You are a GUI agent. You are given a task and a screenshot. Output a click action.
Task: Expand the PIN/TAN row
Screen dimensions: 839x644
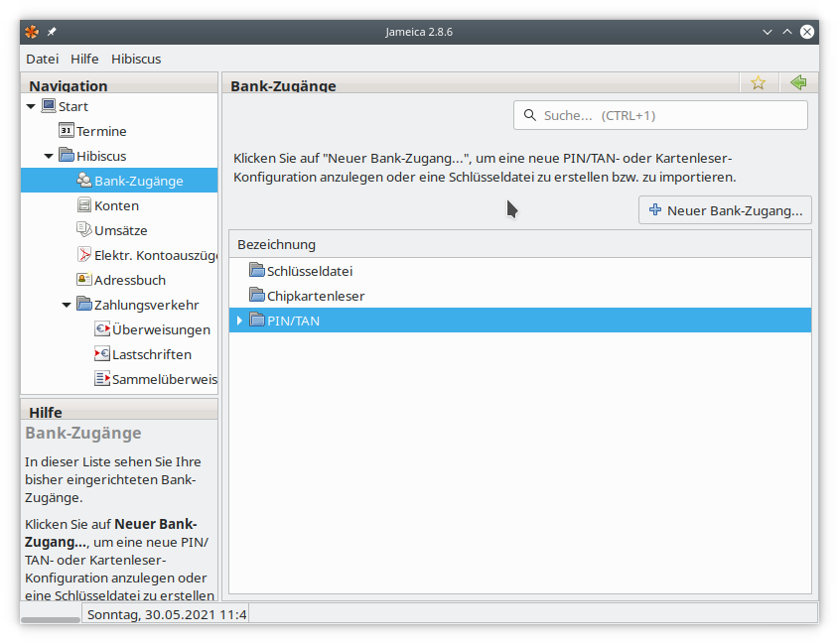239,320
